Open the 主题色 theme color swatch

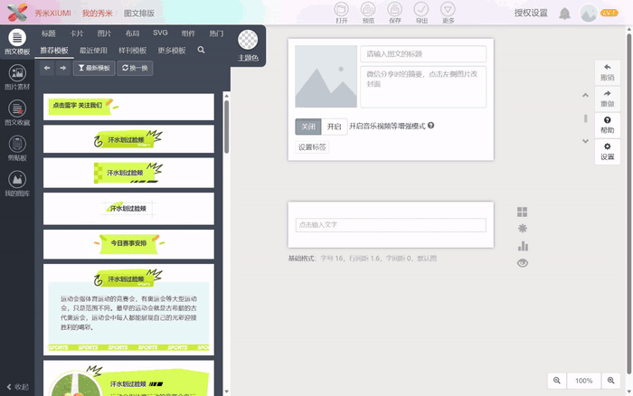click(248, 40)
